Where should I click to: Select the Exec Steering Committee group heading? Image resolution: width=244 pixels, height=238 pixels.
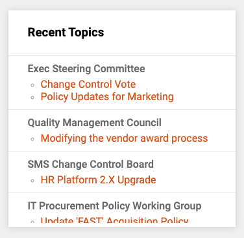click(x=86, y=69)
